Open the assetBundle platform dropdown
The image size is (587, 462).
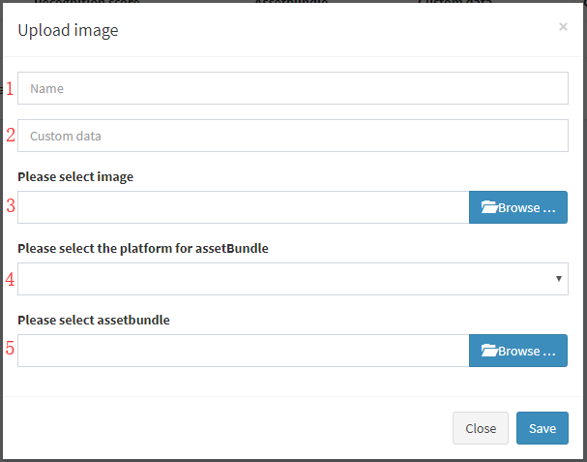293,279
